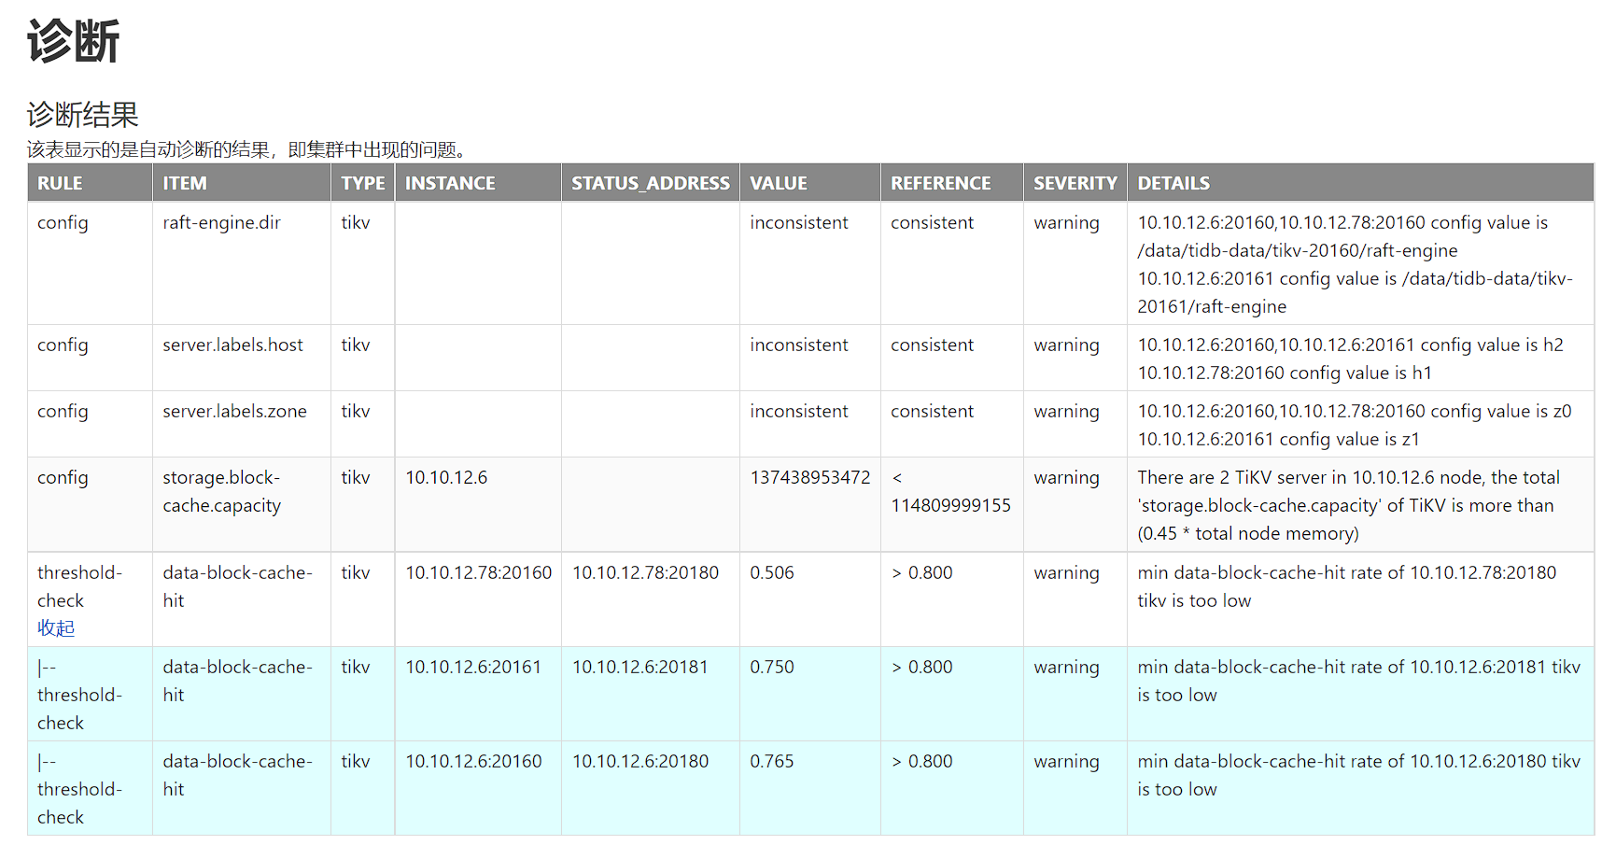This screenshot has height=845, width=1616.
Task: Click details text about z0 and z1
Action: click(x=1355, y=426)
